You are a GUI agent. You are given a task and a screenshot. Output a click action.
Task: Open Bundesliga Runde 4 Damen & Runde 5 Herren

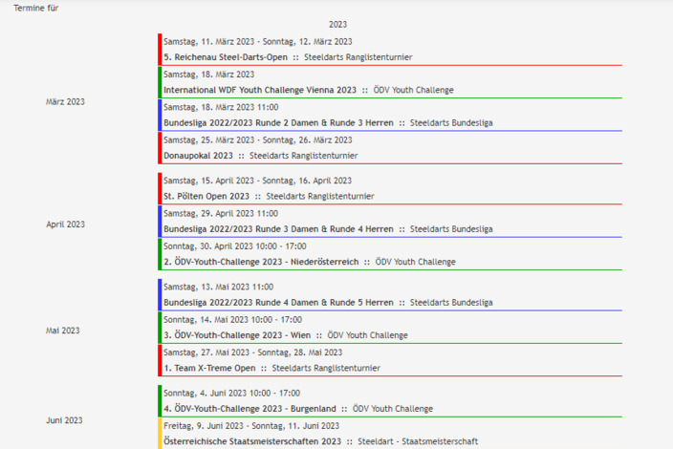pos(278,302)
